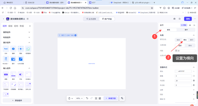Click the redo arrow in bottom toolbar
This screenshot has width=198, height=106.
(x=92, y=98)
